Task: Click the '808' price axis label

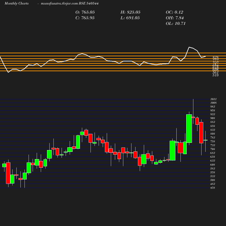Action: click(x=213, y=134)
